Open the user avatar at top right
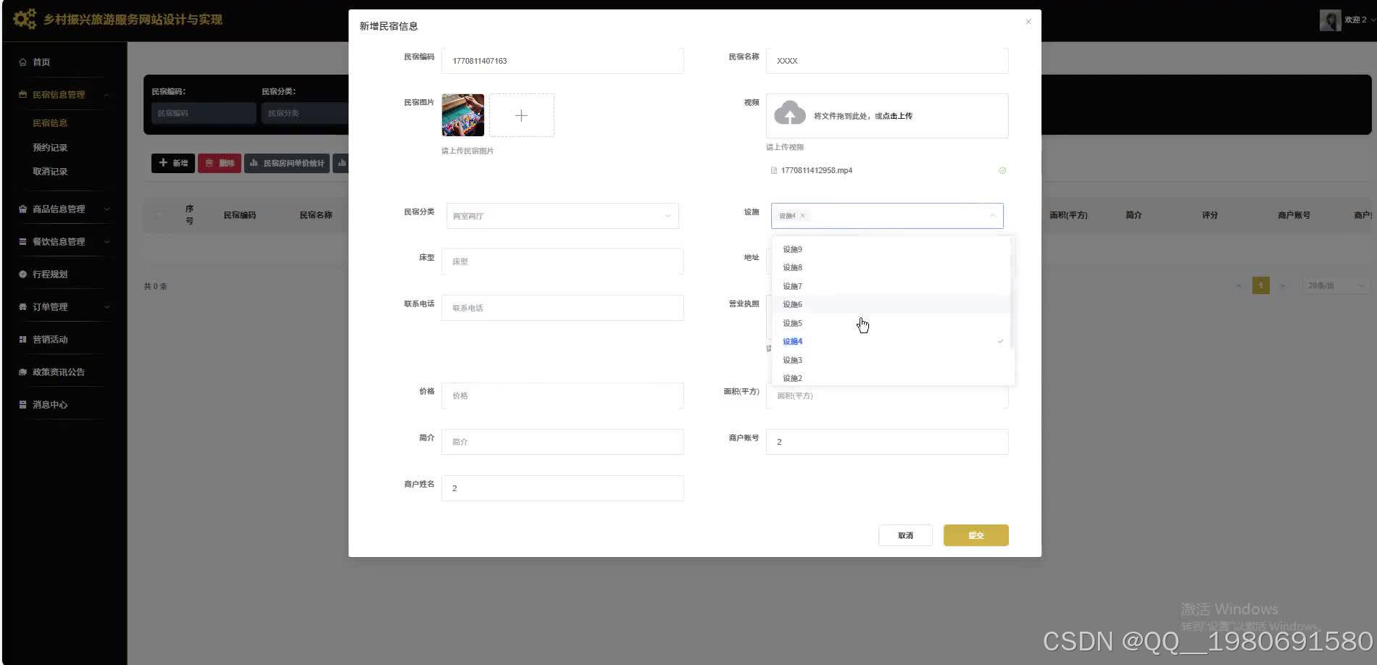The height and width of the screenshot is (665, 1377). (x=1330, y=20)
